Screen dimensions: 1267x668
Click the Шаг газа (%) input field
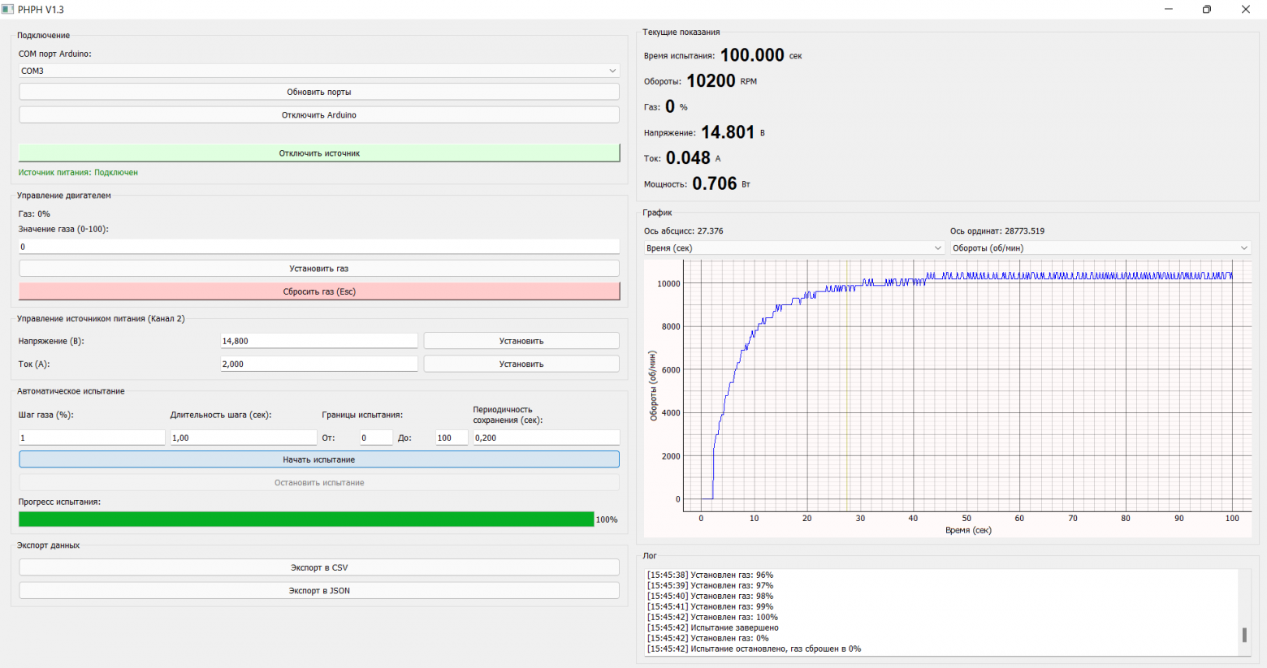(x=92, y=438)
